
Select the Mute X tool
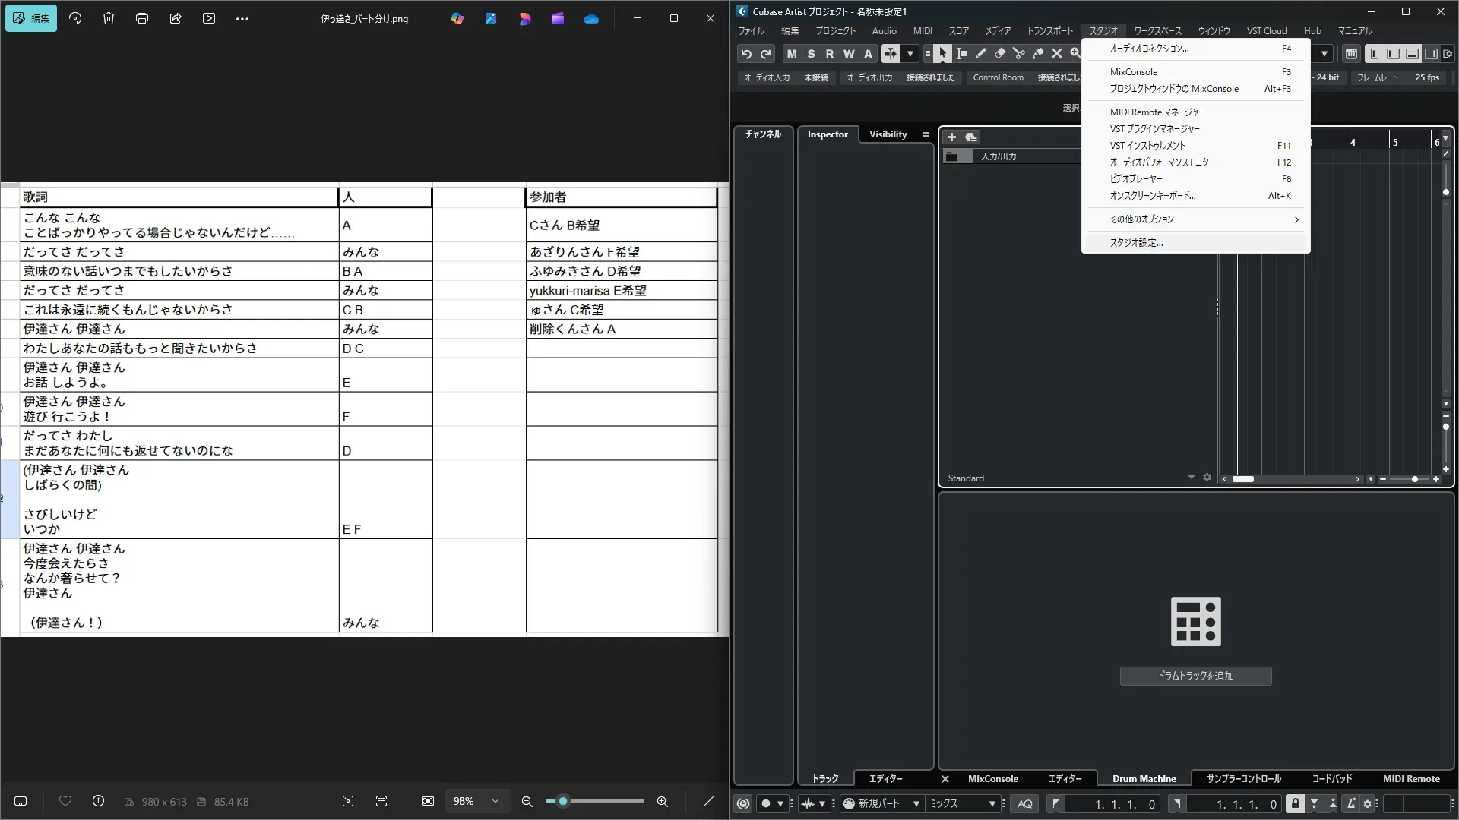coord(1056,54)
